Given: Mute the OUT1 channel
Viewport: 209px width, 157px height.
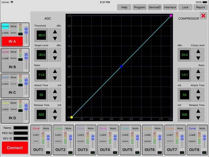Looking at the screenshot, I should tap(46, 129).
